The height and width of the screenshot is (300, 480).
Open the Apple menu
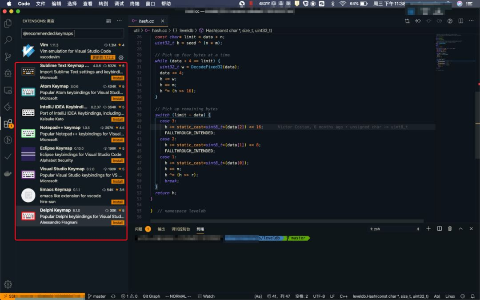coord(9,4)
